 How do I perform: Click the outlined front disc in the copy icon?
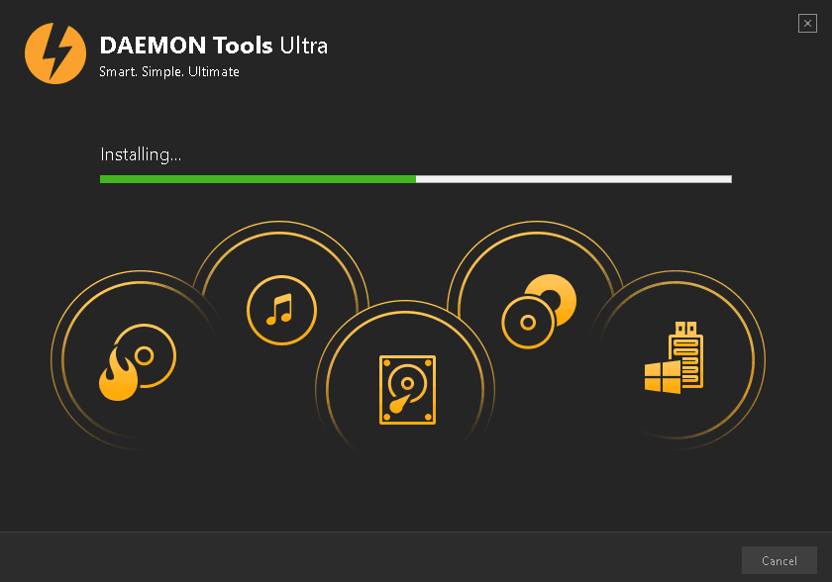[x=528, y=323]
